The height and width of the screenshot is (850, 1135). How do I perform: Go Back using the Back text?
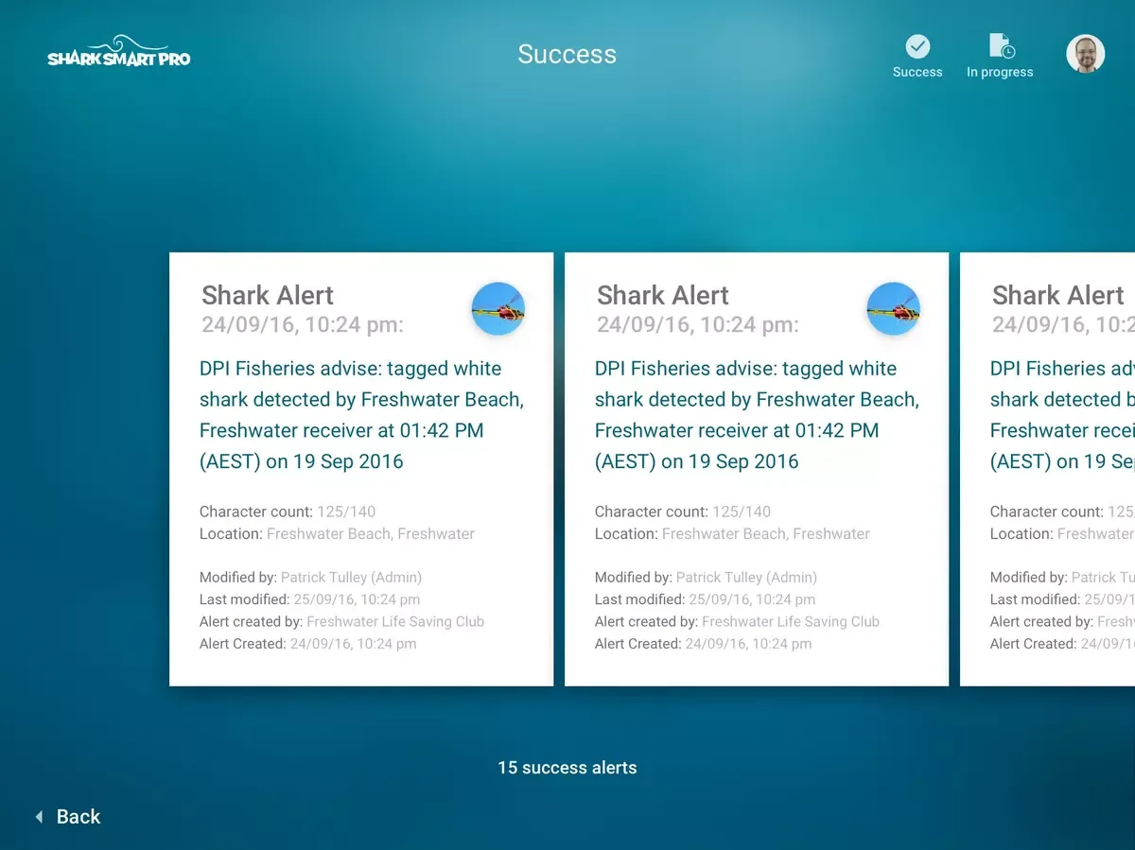79,817
